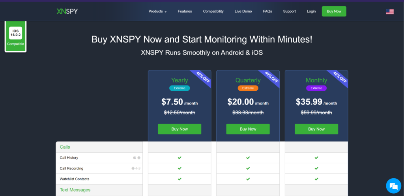Screen dimensions: 404x196
Task: Open the Features page
Action: tap(185, 11)
